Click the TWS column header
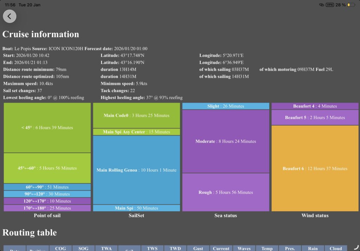The height and width of the screenshot is (251, 360). (152, 248)
